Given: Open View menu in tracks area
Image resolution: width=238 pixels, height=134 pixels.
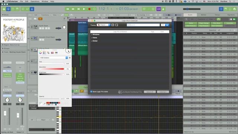Looking at the screenshot, I should [55, 15].
